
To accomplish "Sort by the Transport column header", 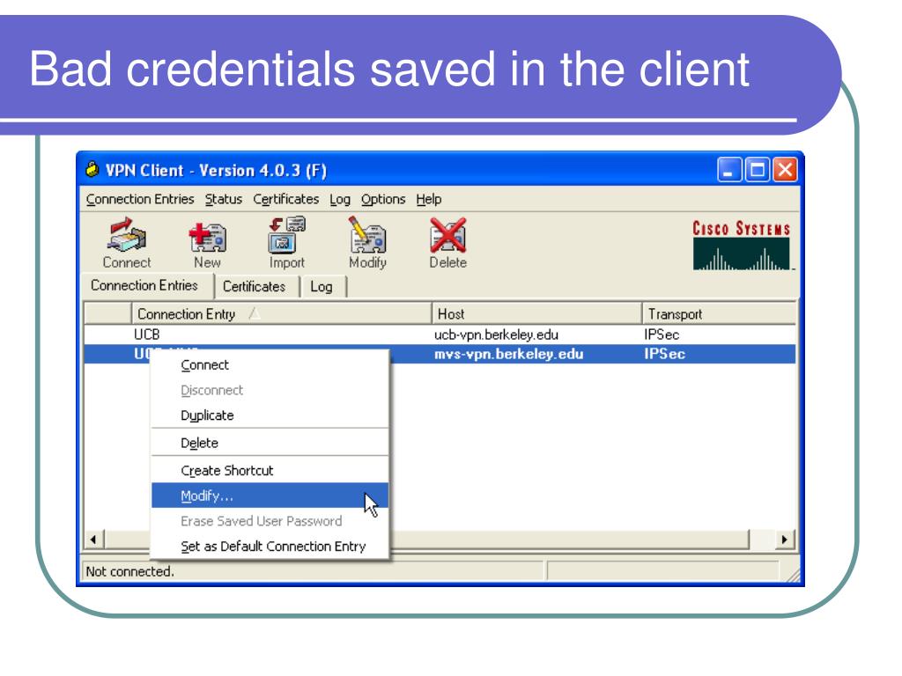I will click(719, 314).
